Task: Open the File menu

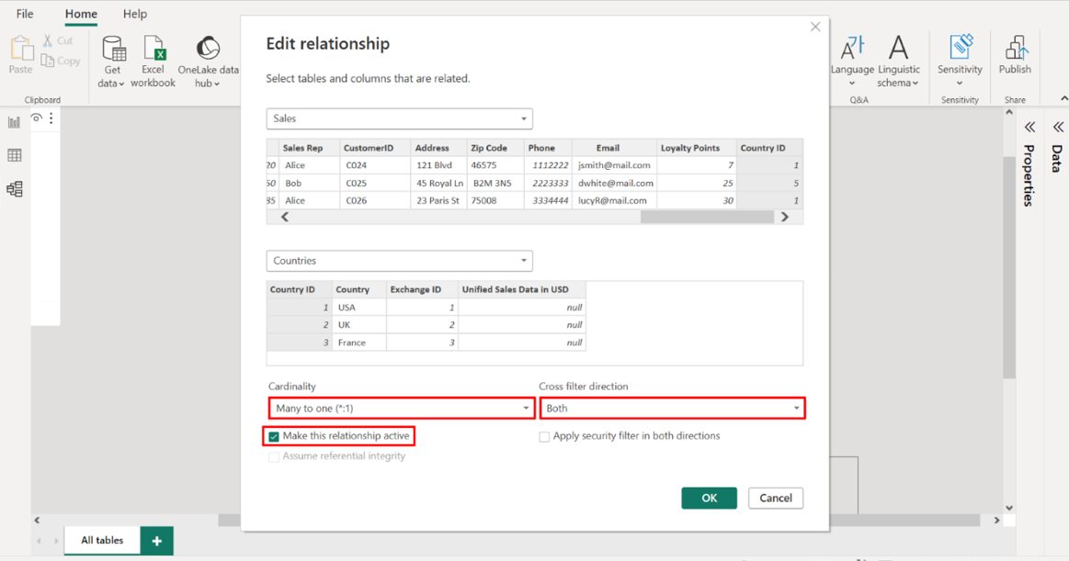Action: click(25, 14)
